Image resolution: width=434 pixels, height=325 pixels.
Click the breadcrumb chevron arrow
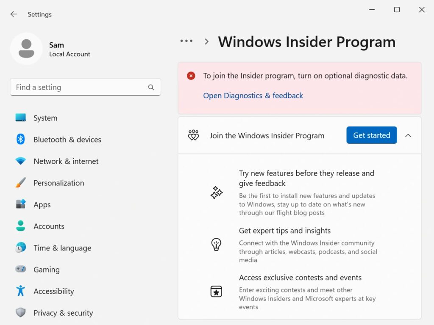pos(206,41)
